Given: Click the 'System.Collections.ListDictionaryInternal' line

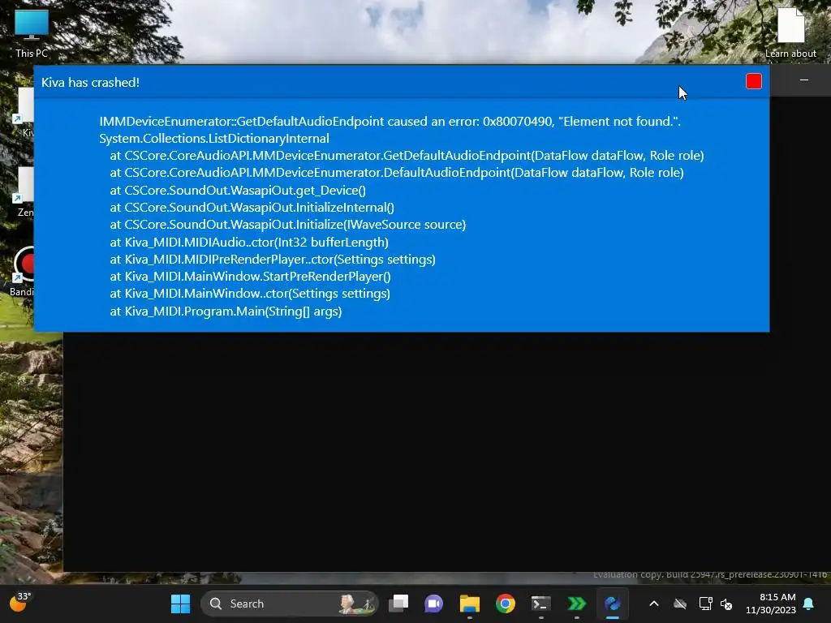Looking at the screenshot, I should coord(214,138).
